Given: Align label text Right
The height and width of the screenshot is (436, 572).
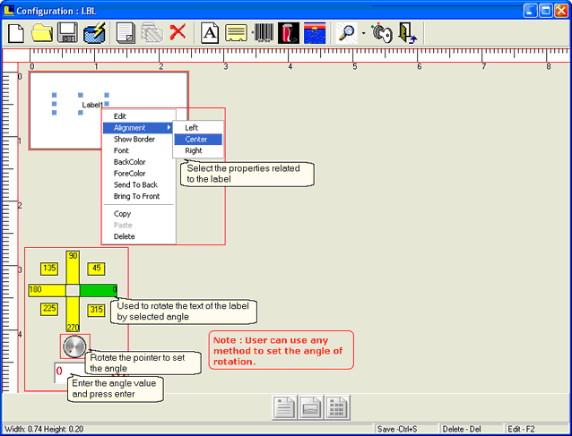Looking at the screenshot, I should pyautogui.click(x=198, y=150).
